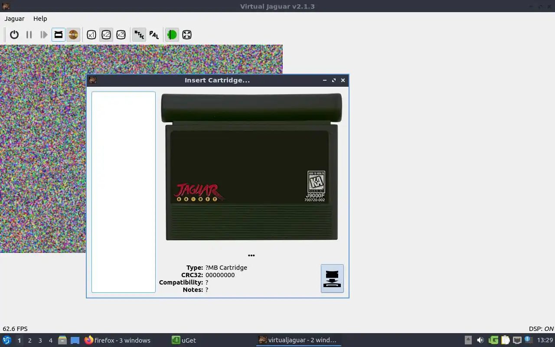Click the insert cartridge button in dialog
Viewport: 555px width, 347px height.
pos(332,278)
